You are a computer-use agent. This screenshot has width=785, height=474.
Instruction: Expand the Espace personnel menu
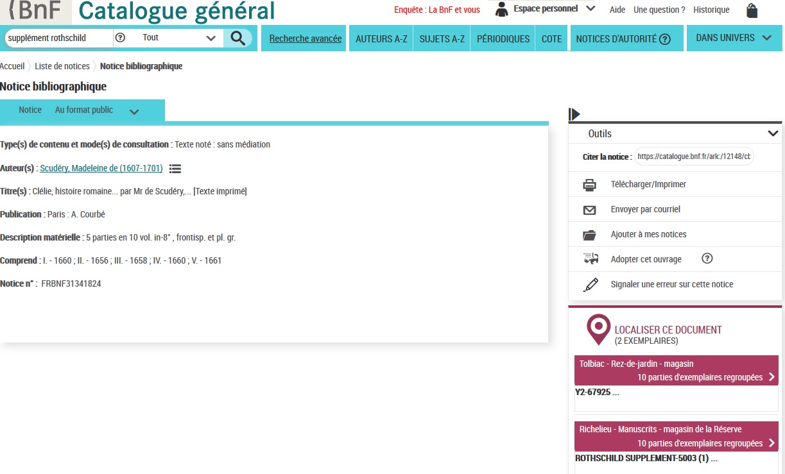click(x=591, y=9)
